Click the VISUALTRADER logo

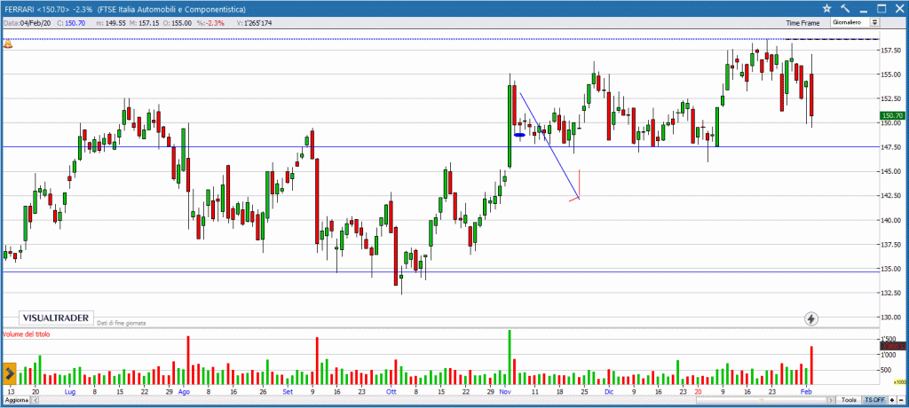click(x=56, y=318)
